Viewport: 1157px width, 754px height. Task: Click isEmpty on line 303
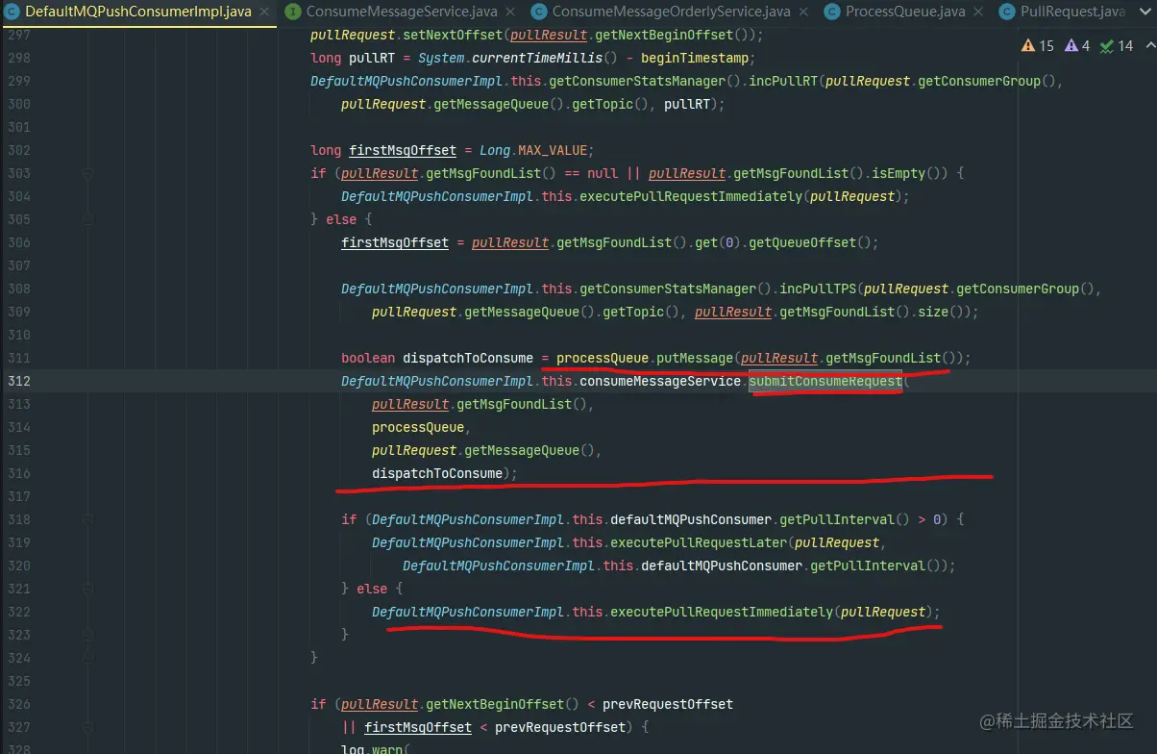(x=899, y=173)
